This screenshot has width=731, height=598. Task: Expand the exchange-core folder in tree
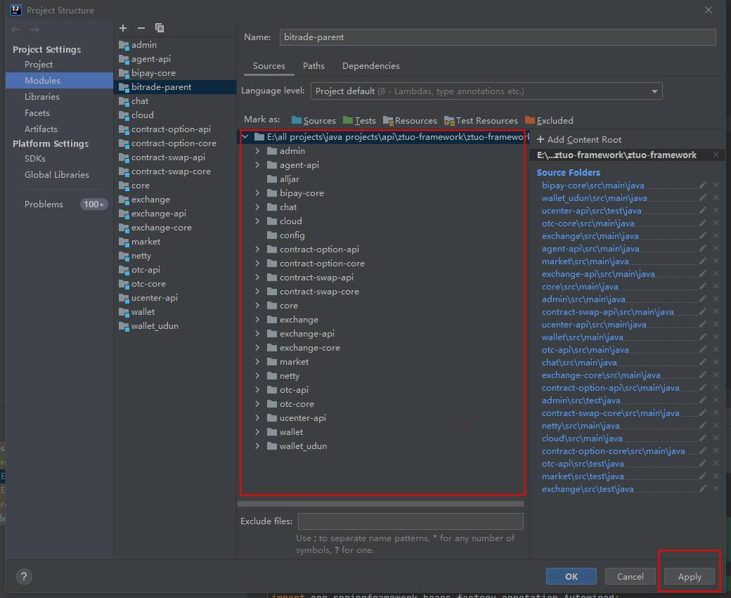[x=257, y=347]
